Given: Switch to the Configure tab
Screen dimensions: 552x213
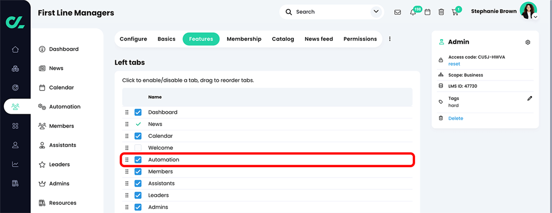Looking at the screenshot, I should pos(133,39).
